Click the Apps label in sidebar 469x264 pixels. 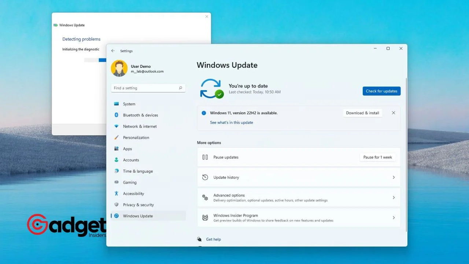click(128, 149)
